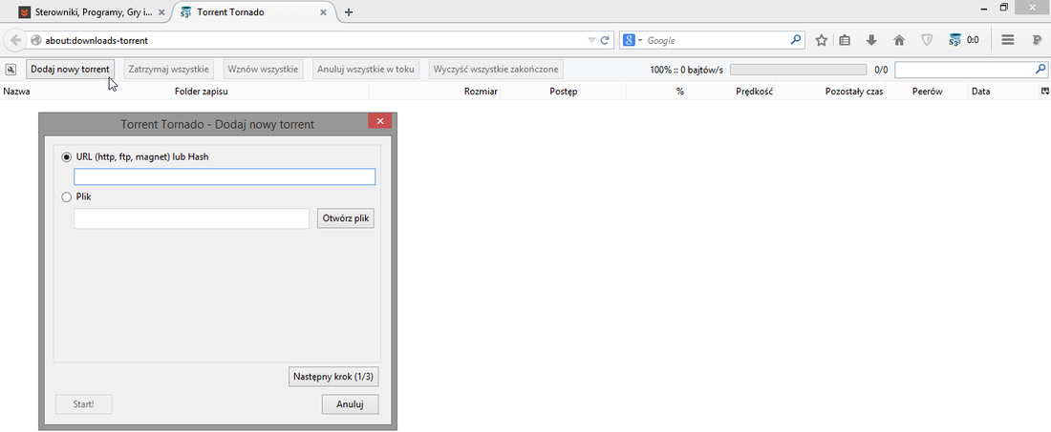The width and height of the screenshot is (1051, 432).
Task: Select URL (http, ftp, magnet) lub Hash radio
Action: click(x=66, y=156)
